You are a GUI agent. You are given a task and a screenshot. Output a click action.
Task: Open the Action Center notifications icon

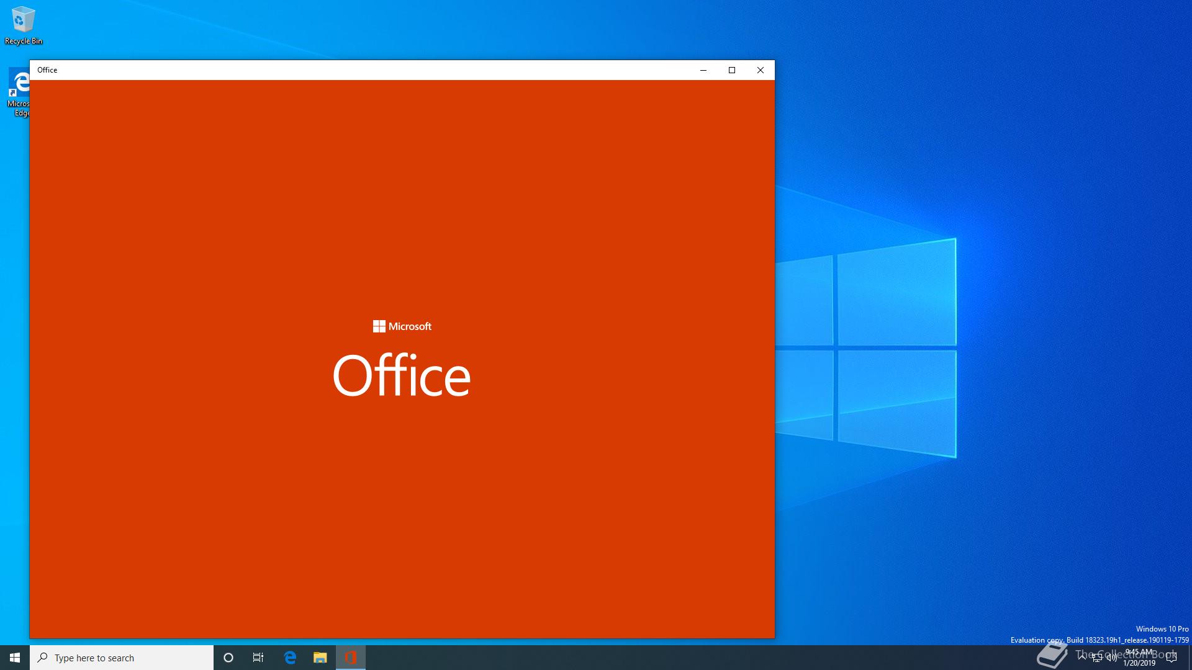coord(1172,658)
